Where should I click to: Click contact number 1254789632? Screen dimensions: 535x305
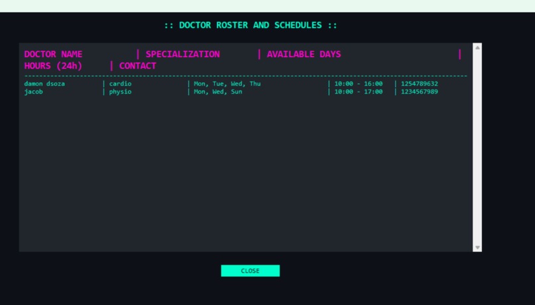[x=420, y=84]
